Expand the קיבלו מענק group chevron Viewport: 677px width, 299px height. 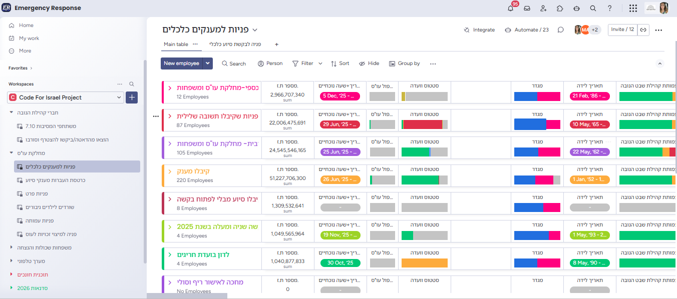point(170,171)
